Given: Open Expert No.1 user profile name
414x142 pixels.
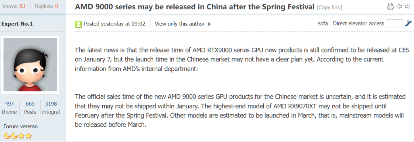Looking at the screenshot, I should click(x=17, y=24).
